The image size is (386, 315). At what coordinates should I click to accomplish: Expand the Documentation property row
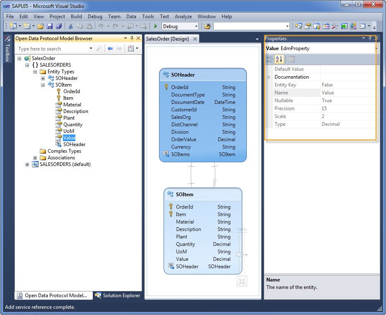(x=269, y=77)
